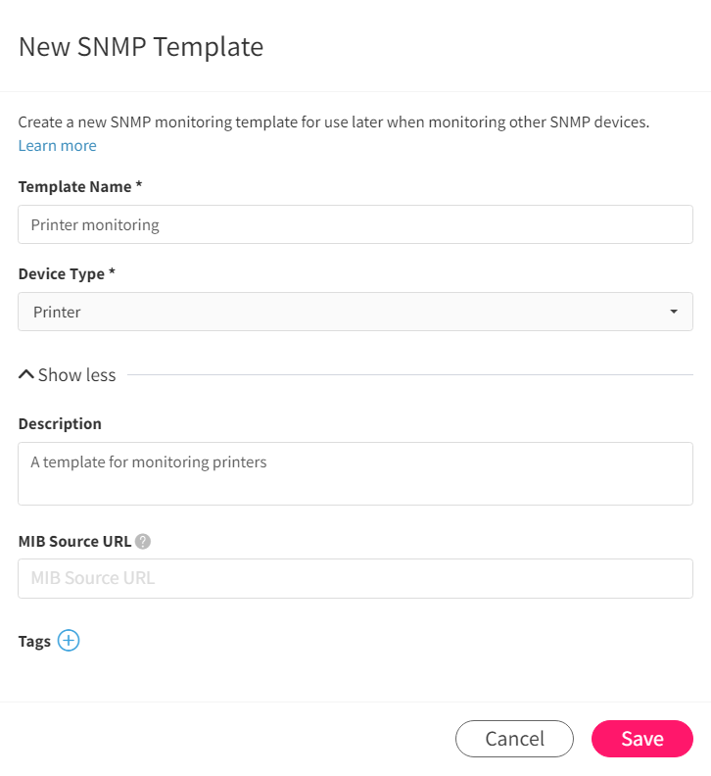Open the MIB Source URL help tooltip icon
Screen dimensions: 711x776
143,542
